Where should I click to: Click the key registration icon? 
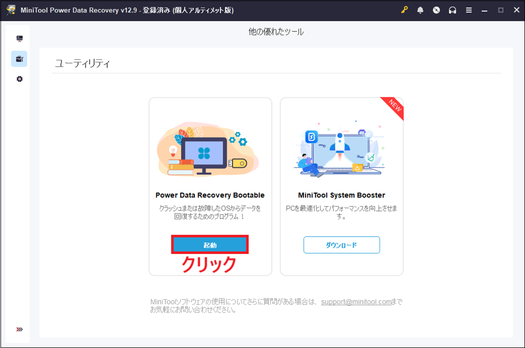(404, 10)
